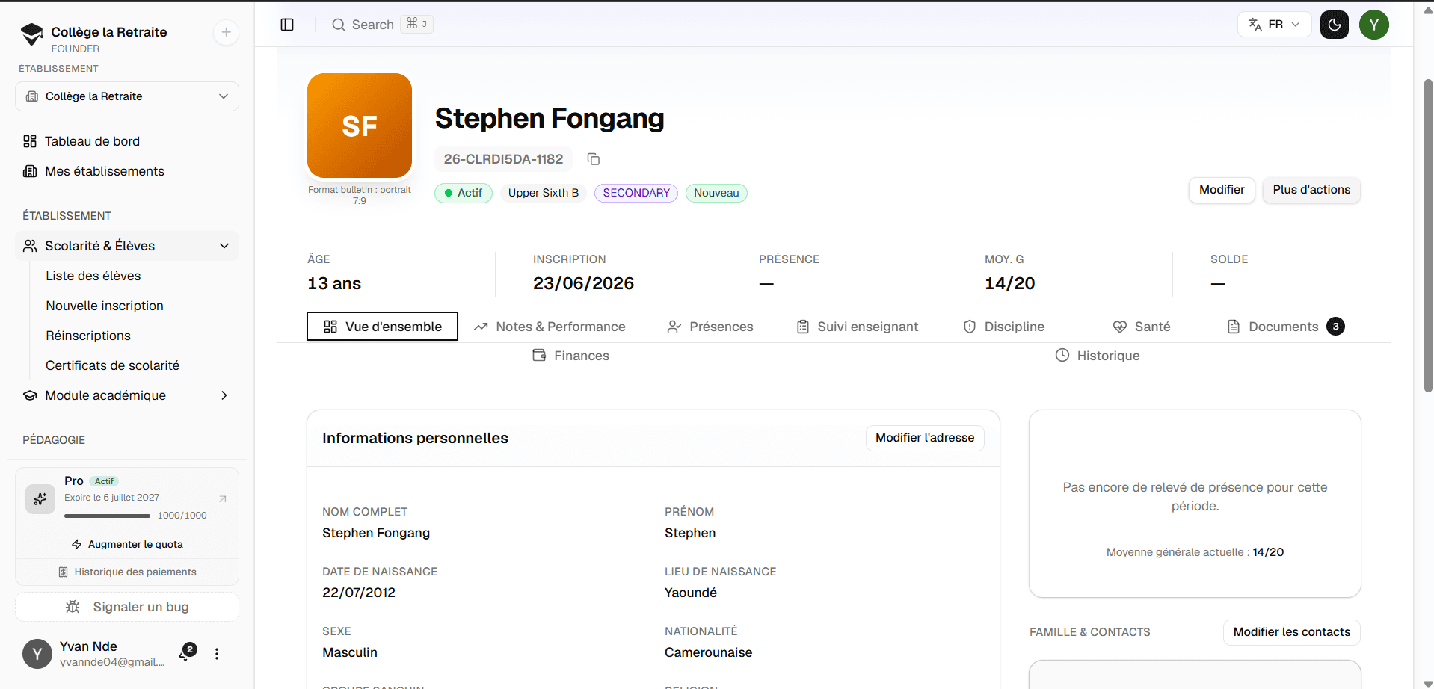Click the SF student avatar thumbnail
This screenshot has height=689, width=1434.
[360, 126]
